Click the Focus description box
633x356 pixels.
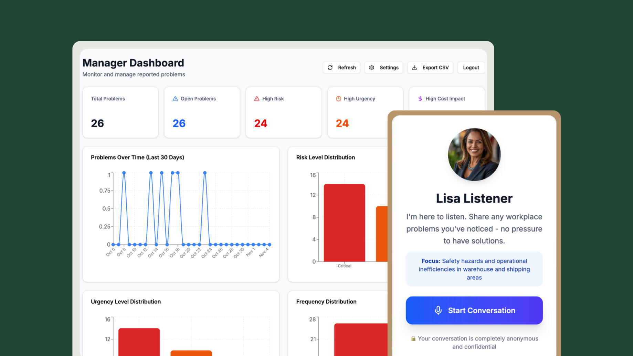[474, 269]
